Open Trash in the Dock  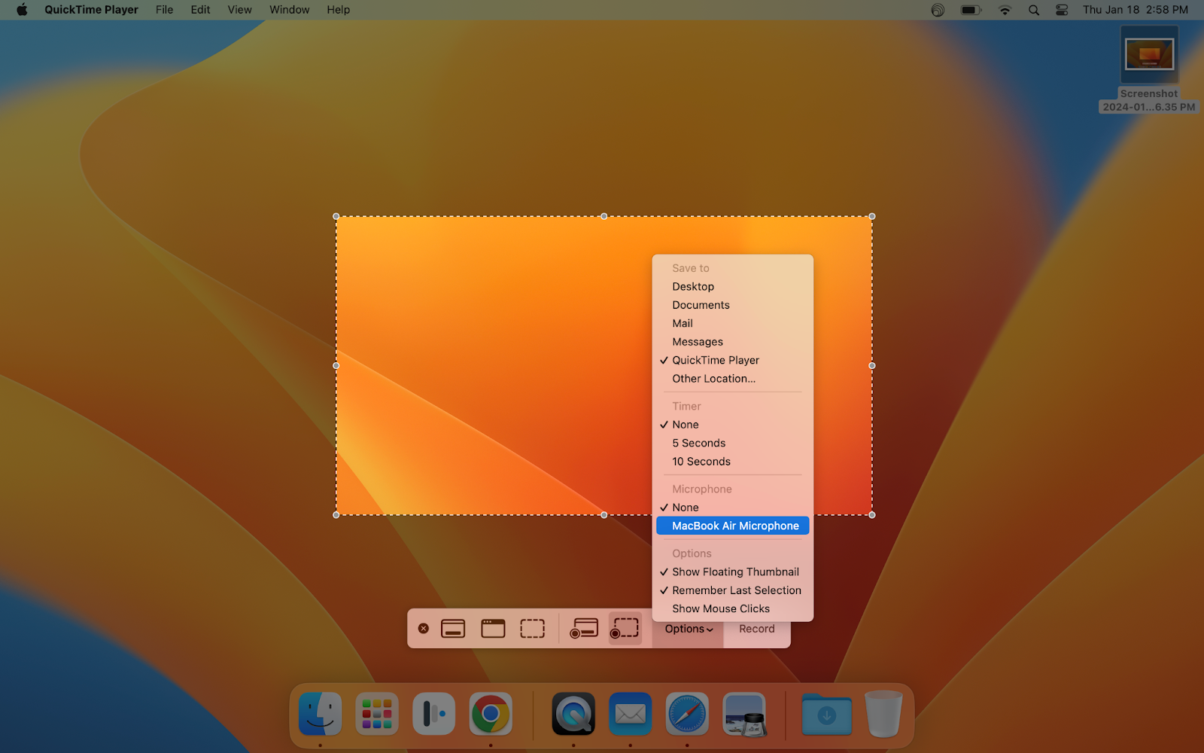(x=883, y=713)
